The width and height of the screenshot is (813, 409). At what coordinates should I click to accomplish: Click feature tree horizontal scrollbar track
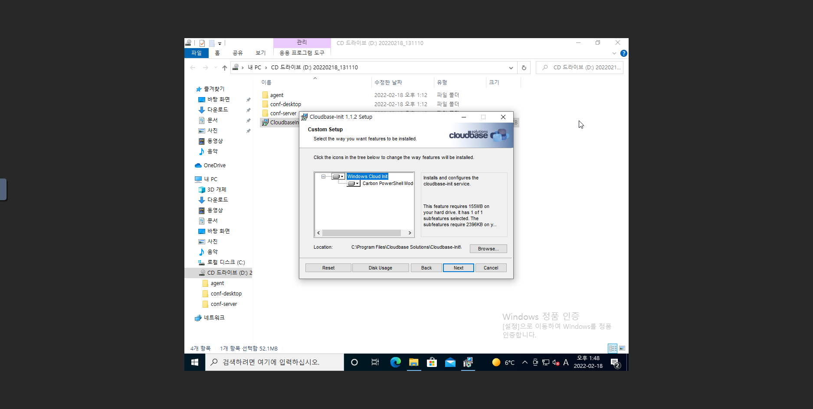coord(364,233)
